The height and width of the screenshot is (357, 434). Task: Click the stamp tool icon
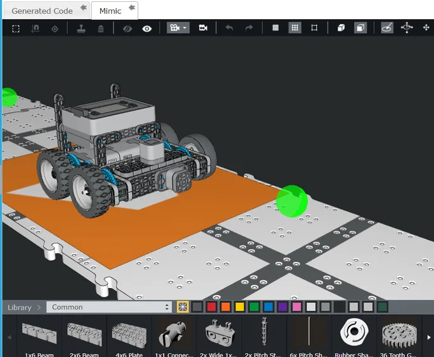(x=81, y=28)
